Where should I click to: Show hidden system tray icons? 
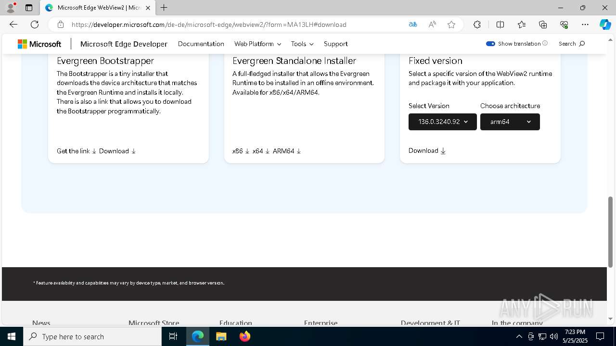[519, 336]
